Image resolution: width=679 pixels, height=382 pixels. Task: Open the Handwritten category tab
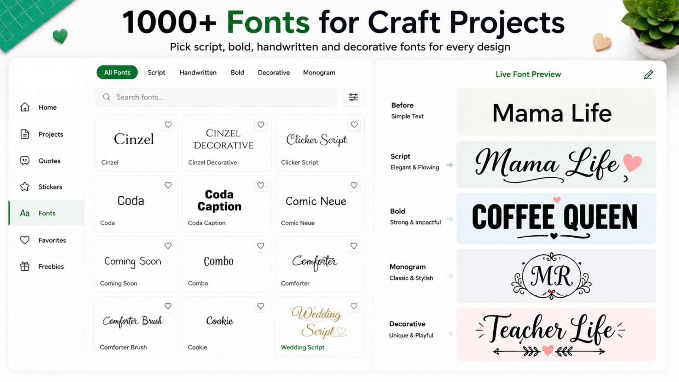(x=198, y=73)
